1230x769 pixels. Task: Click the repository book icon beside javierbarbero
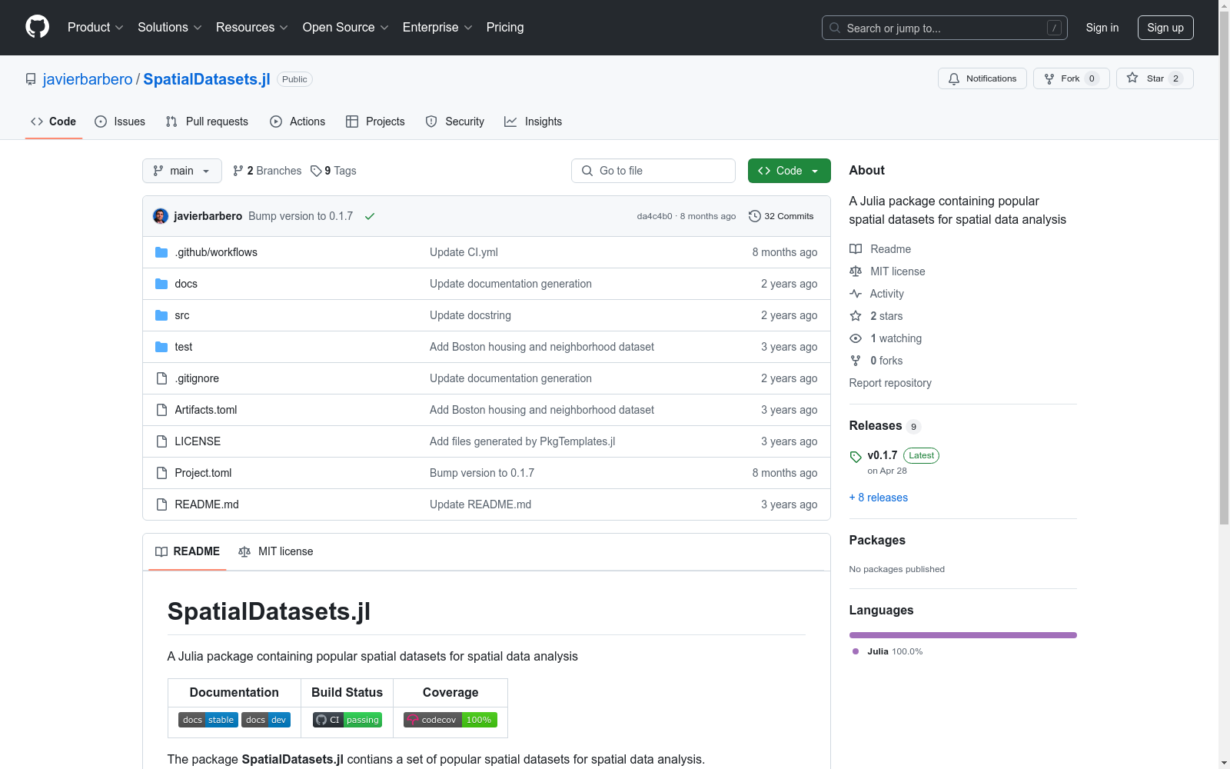31,79
